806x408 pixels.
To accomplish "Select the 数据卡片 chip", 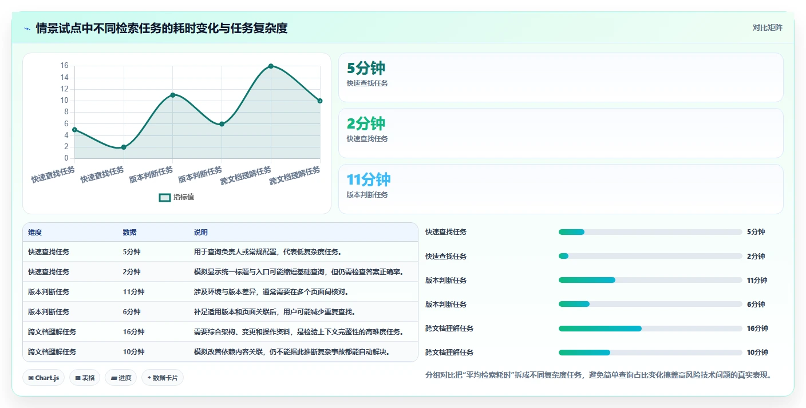I will [163, 378].
